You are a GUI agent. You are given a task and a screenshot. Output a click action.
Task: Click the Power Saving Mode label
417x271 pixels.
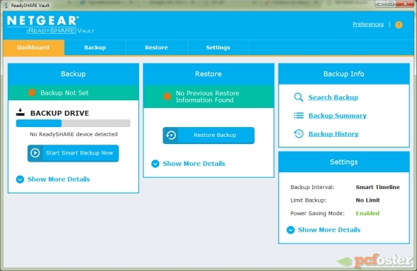pyautogui.click(x=317, y=213)
